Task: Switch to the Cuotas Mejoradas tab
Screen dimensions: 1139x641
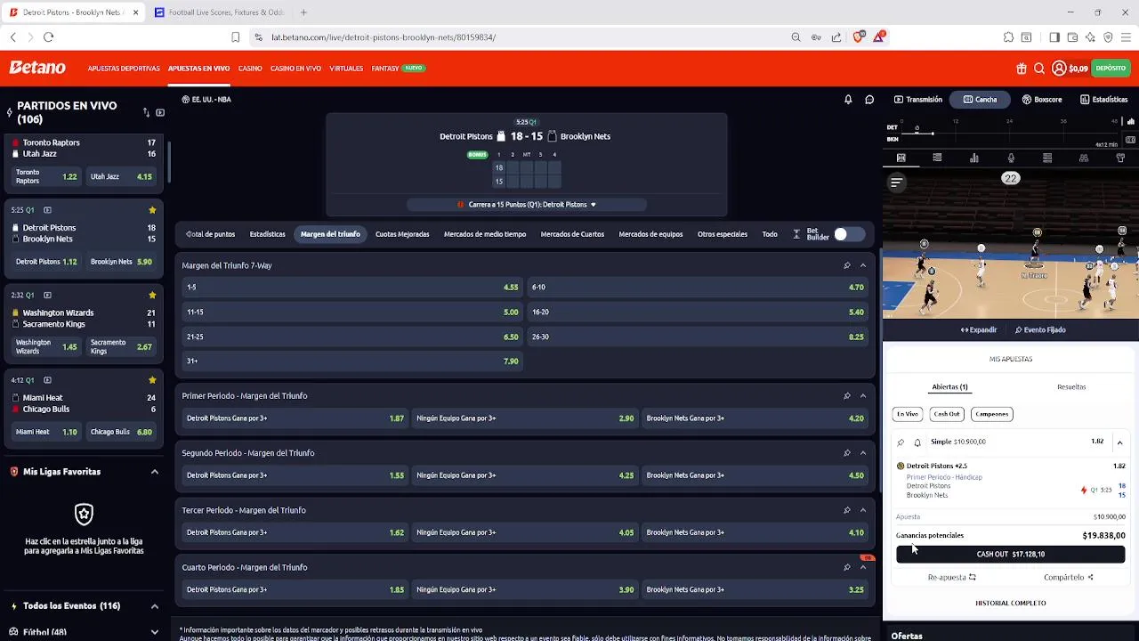Action: 402,234
